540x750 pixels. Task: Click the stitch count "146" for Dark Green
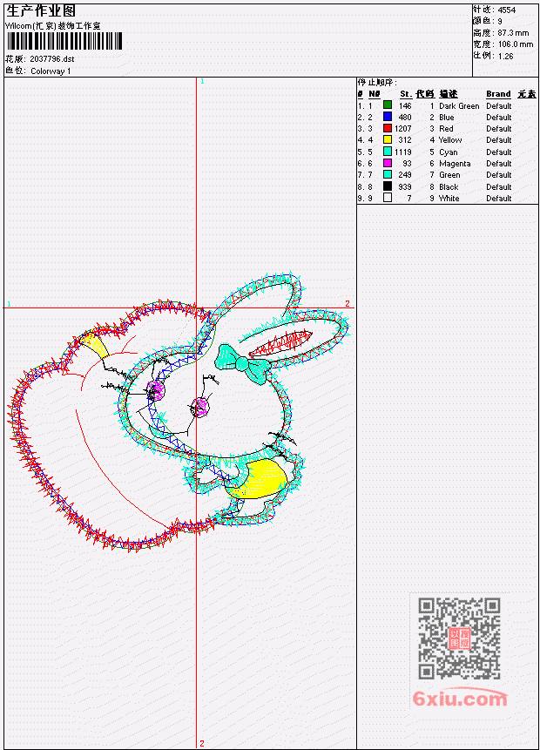405,105
